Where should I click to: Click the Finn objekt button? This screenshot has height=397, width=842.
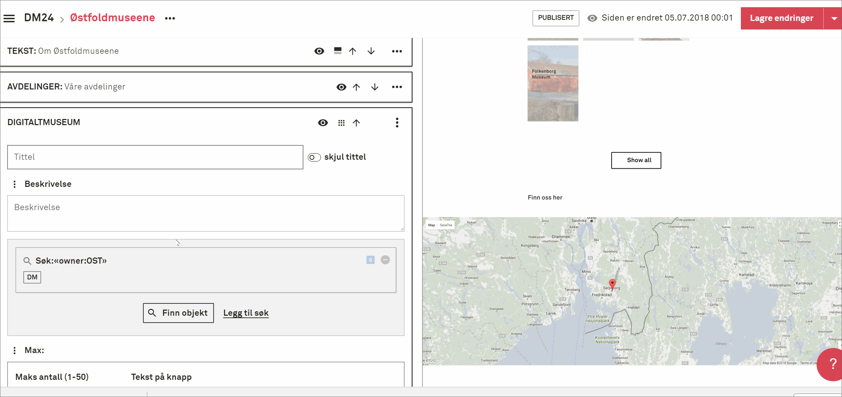click(x=178, y=313)
